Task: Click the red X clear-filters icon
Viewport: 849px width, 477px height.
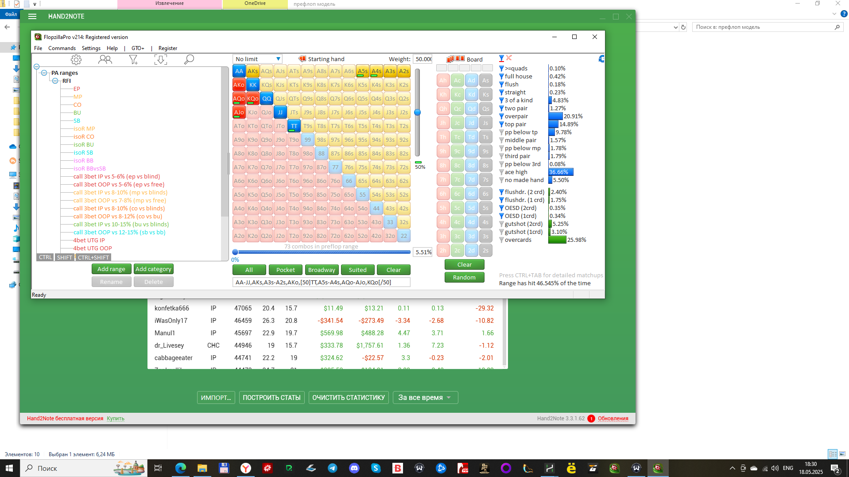Action: click(509, 58)
